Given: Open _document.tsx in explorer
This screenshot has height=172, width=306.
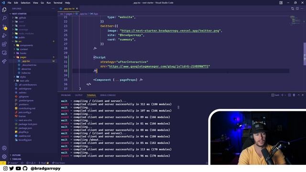Looking at the screenshot, I should click(x=29, y=65).
